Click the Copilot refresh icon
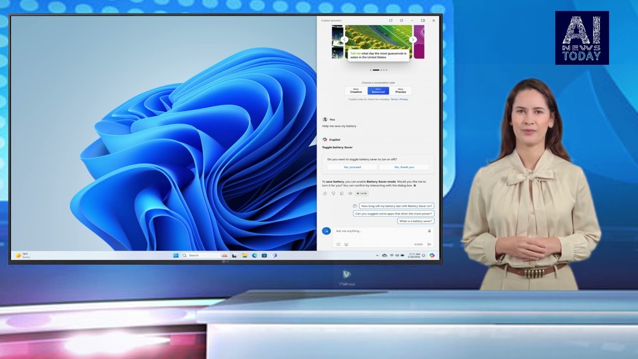The width and height of the screenshot is (638, 359). point(401,20)
